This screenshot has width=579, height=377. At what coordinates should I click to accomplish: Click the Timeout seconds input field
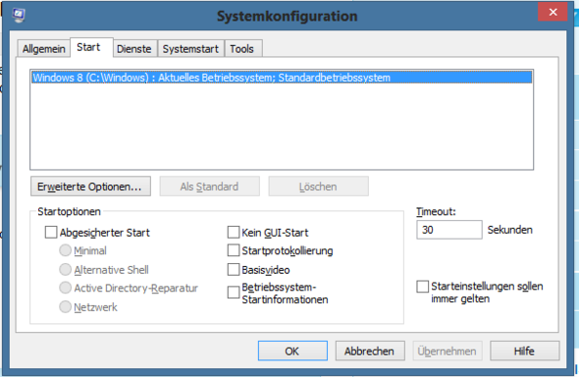(x=449, y=230)
